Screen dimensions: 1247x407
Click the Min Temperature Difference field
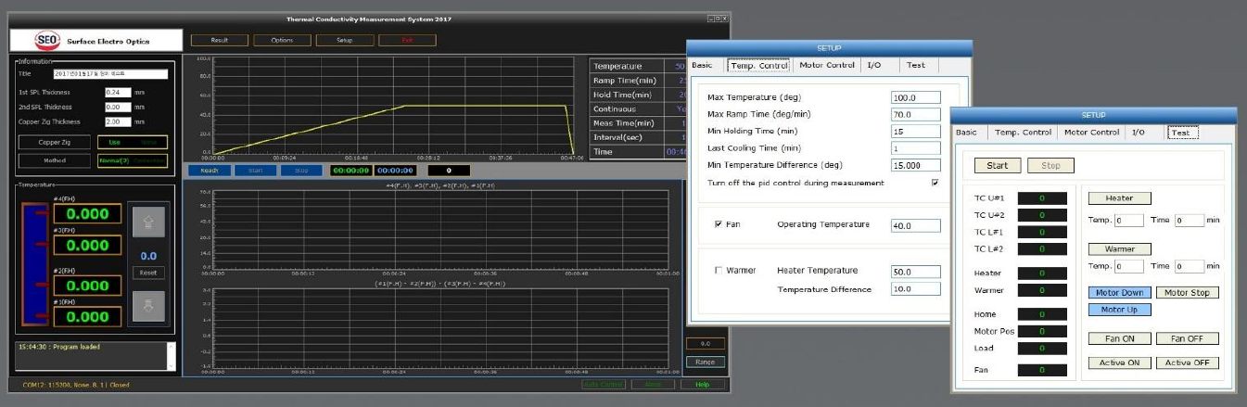coord(915,165)
